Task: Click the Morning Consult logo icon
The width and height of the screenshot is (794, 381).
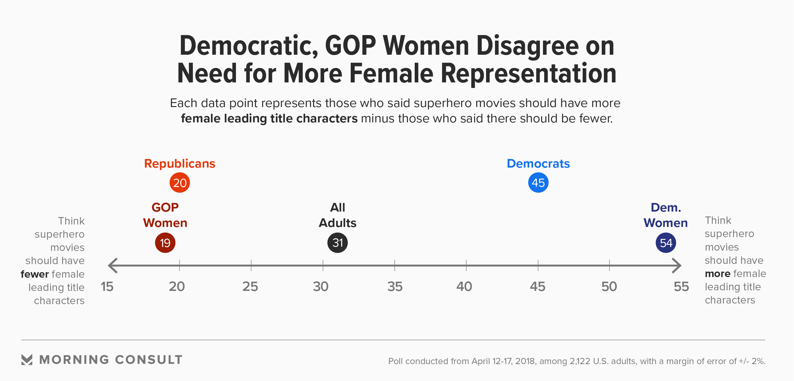Action: click(x=27, y=359)
